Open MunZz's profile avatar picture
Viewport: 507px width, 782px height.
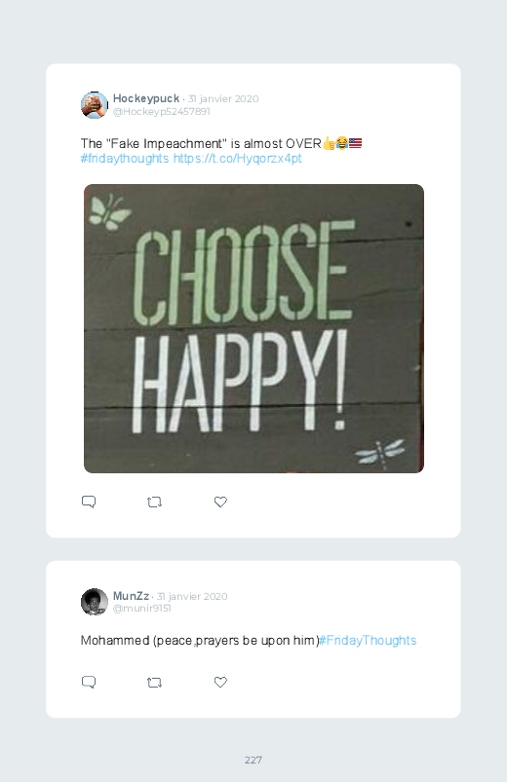point(95,602)
